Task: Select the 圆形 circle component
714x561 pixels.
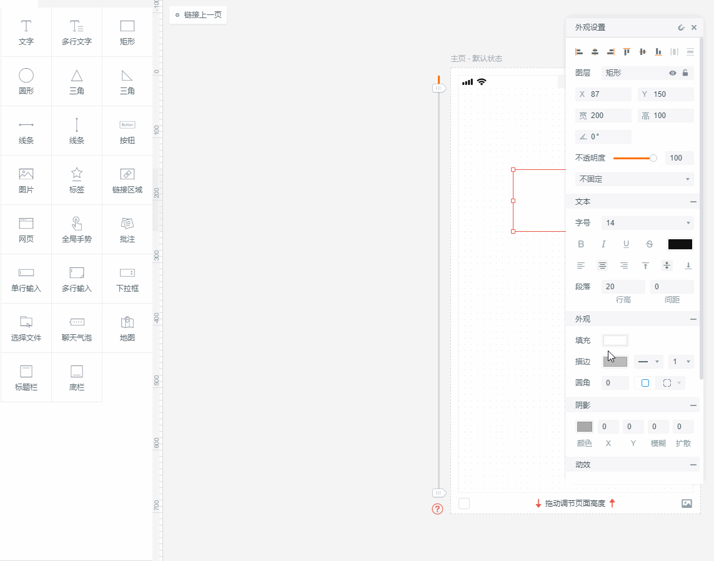Action: click(26, 81)
